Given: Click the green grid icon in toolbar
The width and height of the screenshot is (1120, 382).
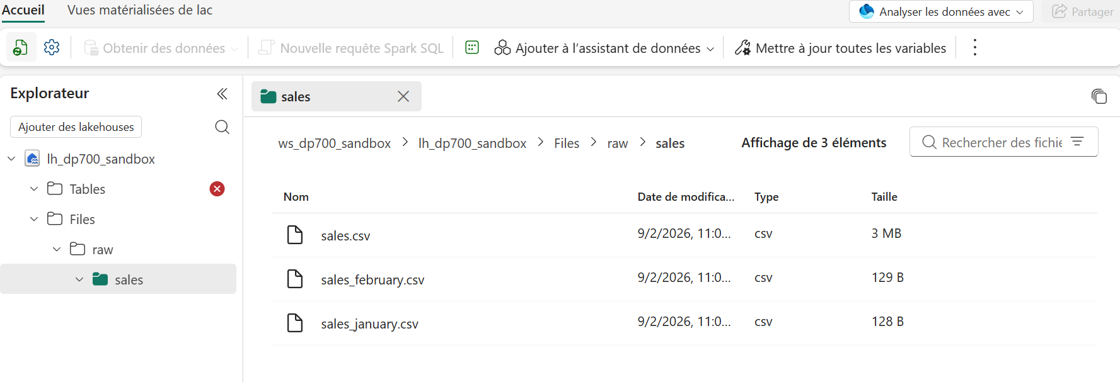Looking at the screenshot, I should tap(472, 48).
